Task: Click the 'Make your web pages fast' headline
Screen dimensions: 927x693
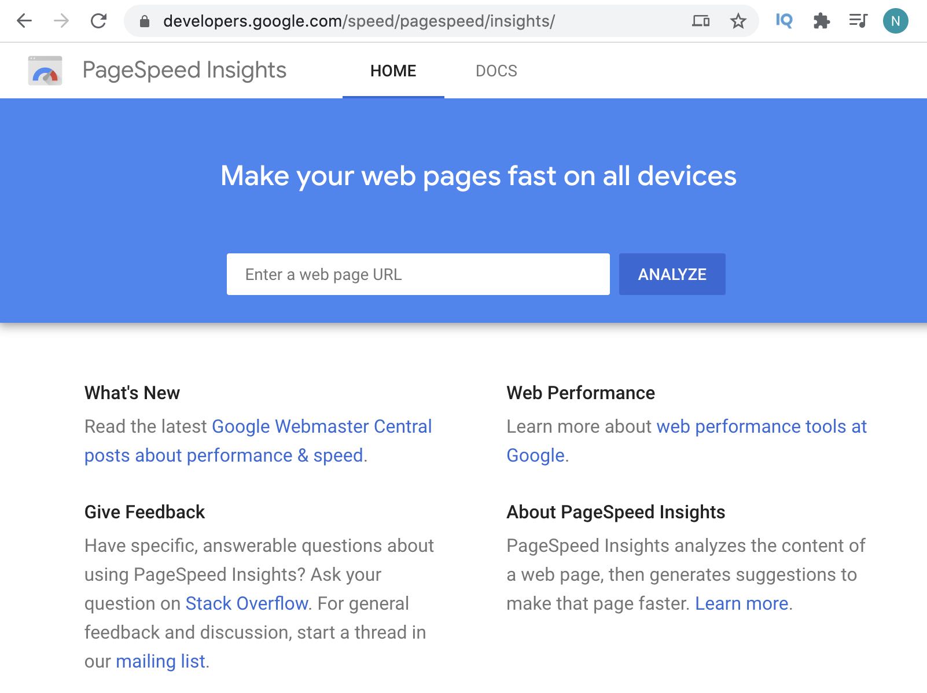Action: point(479,176)
